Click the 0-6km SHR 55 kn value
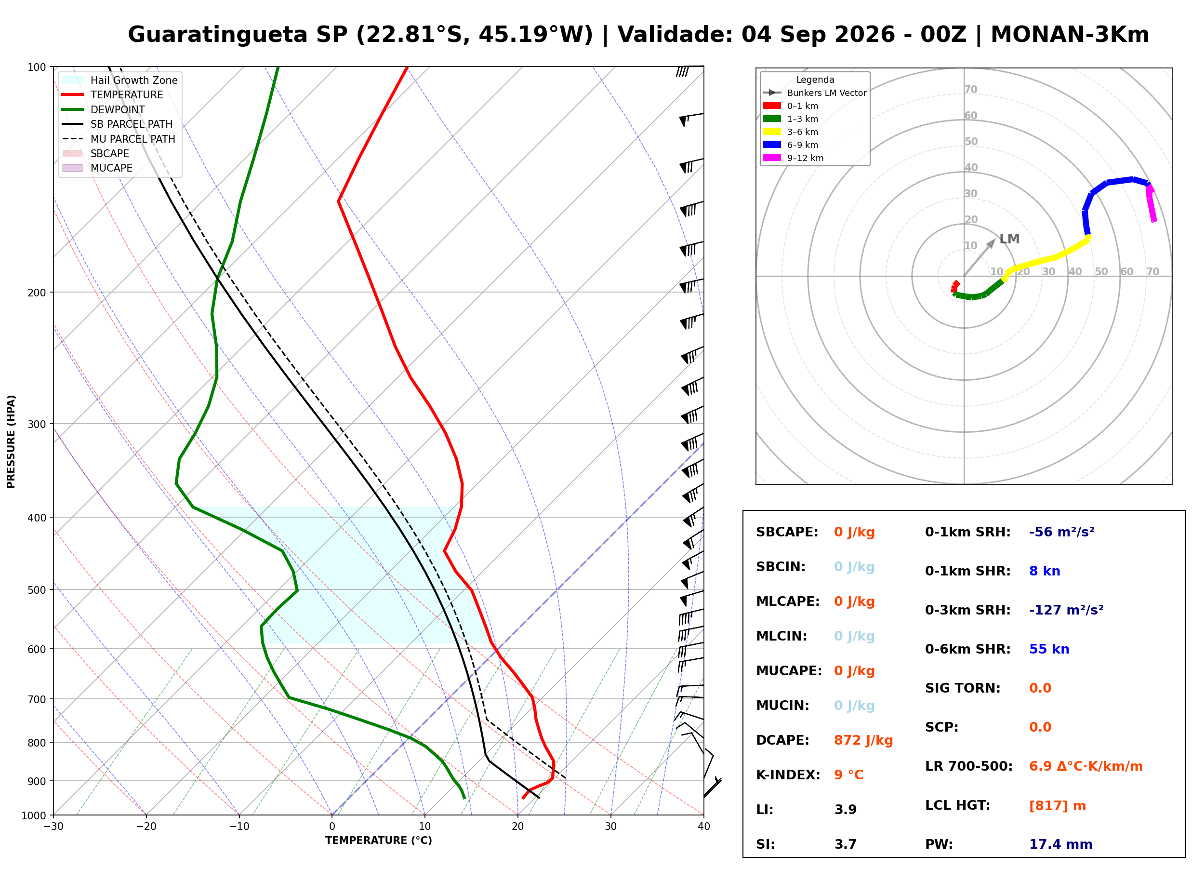Screen dimensions: 1192x882 [1049, 649]
